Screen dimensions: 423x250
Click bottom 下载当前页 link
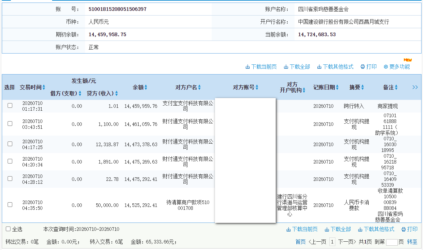pos(302,229)
